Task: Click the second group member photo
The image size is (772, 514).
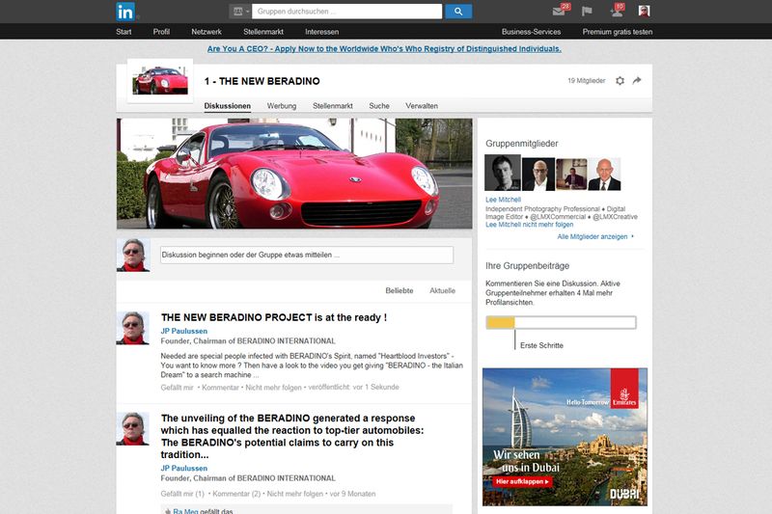Action: (x=538, y=175)
